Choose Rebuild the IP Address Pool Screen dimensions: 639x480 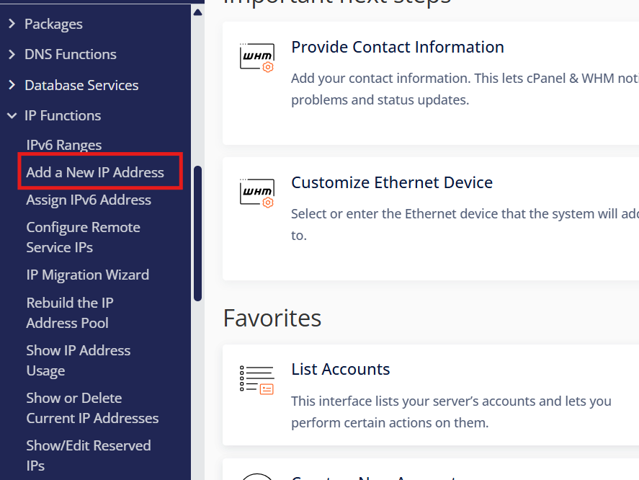click(70, 313)
